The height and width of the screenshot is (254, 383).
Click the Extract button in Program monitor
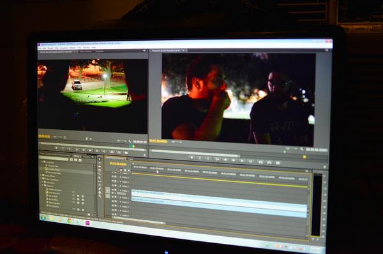[269, 162]
